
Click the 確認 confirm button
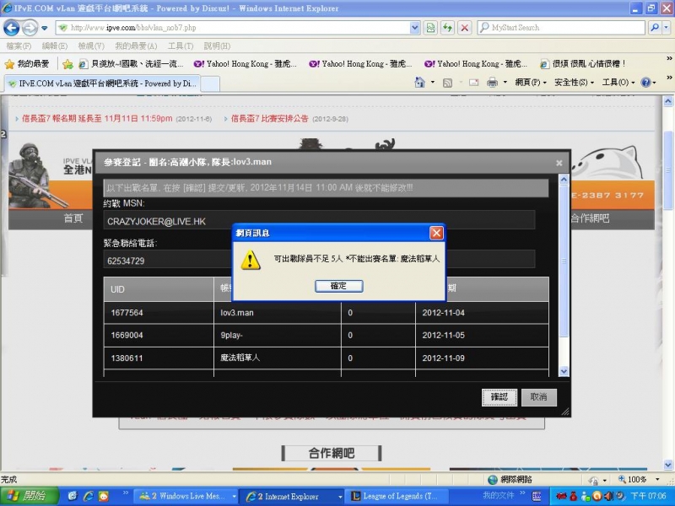tap(499, 397)
